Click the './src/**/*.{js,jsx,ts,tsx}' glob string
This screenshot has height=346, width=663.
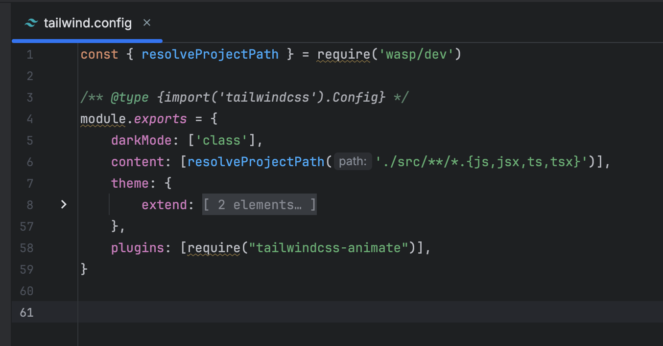[x=482, y=162]
